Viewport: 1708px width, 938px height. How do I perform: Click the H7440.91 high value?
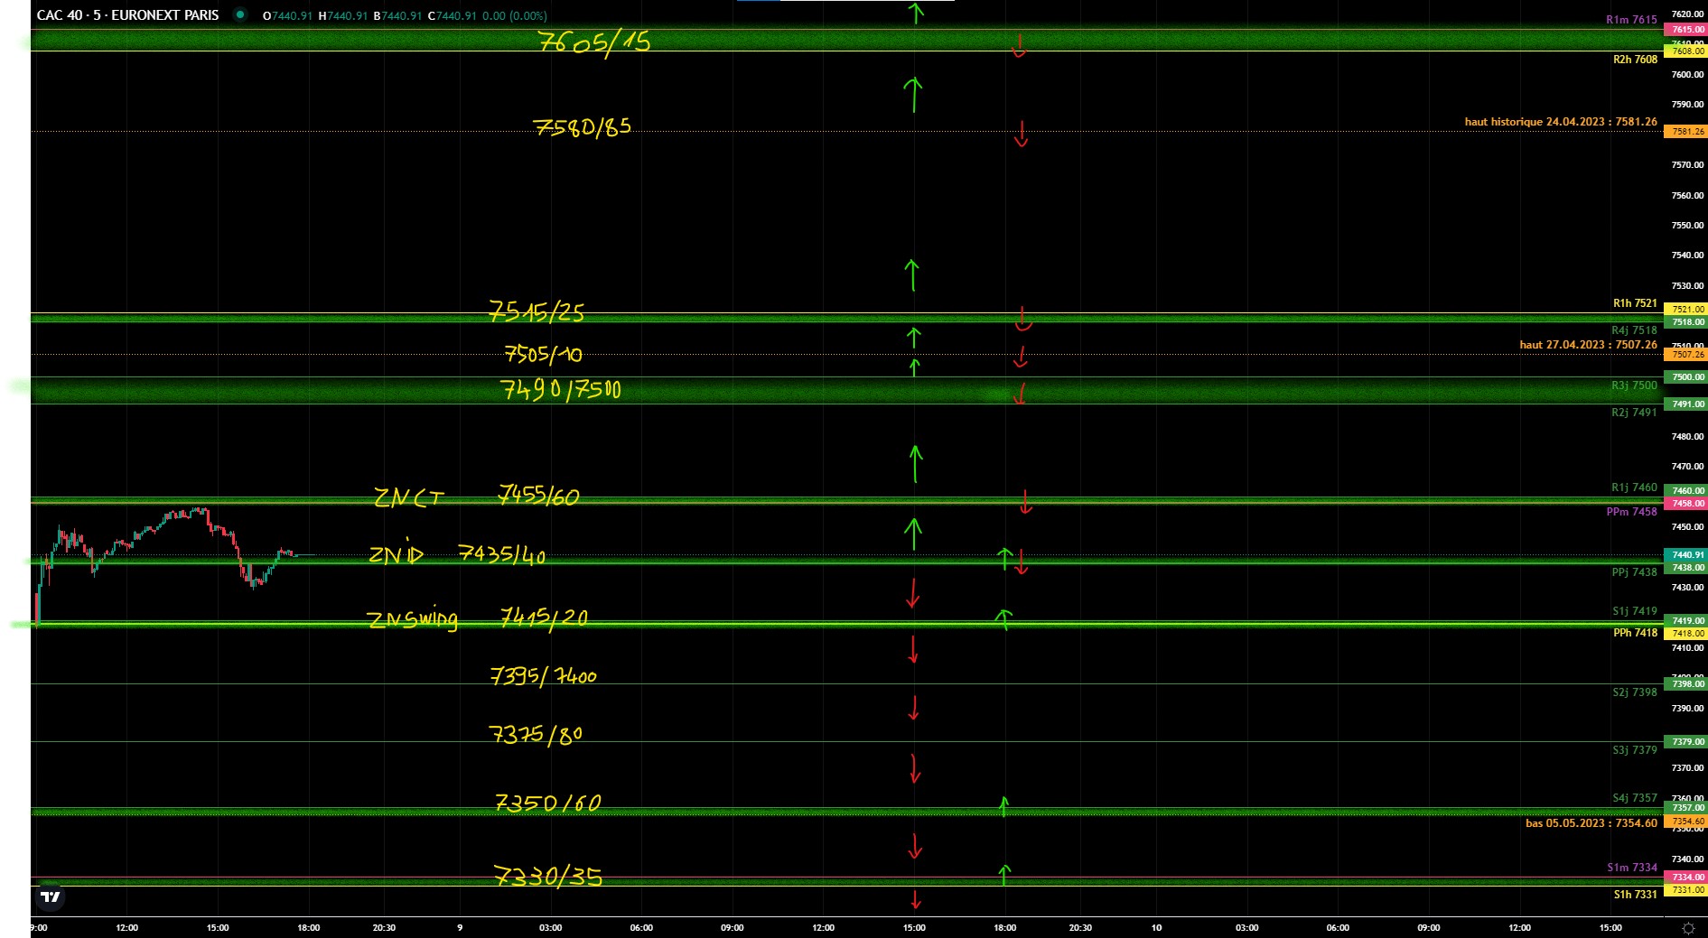point(343,16)
